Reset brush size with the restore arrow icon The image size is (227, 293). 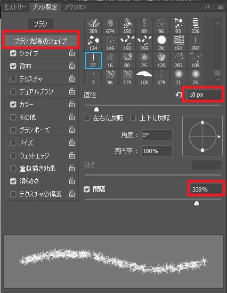[x=179, y=95]
